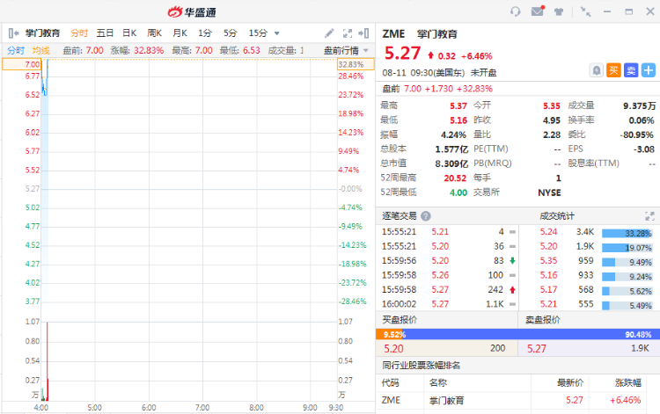Click the 盘前 7.00 pre-market quote line
The height and width of the screenshot is (414, 660).
point(437,89)
